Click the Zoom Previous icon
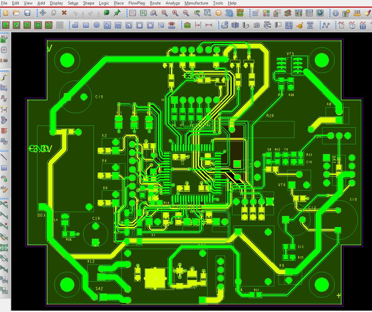372x312 pixels. point(197,13)
